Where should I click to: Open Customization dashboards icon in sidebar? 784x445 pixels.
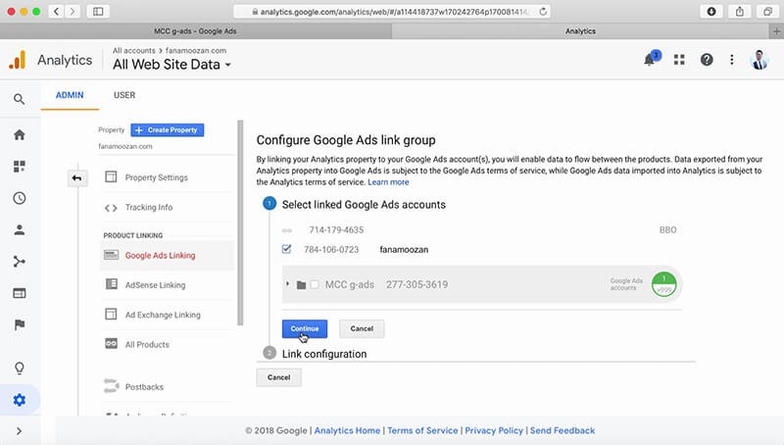click(x=19, y=166)
